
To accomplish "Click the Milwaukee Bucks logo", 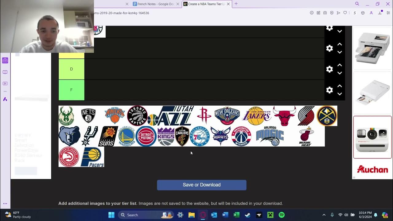I will [66, 116].
